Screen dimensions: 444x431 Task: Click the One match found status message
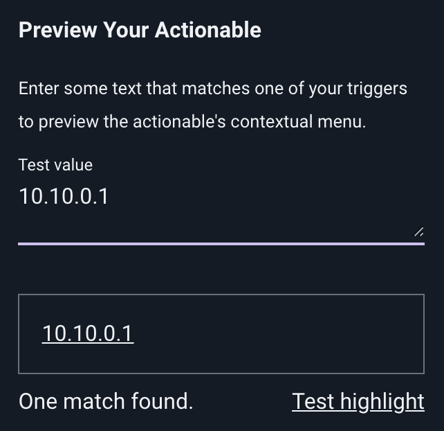pyautogui.click(x=106, y=401)
